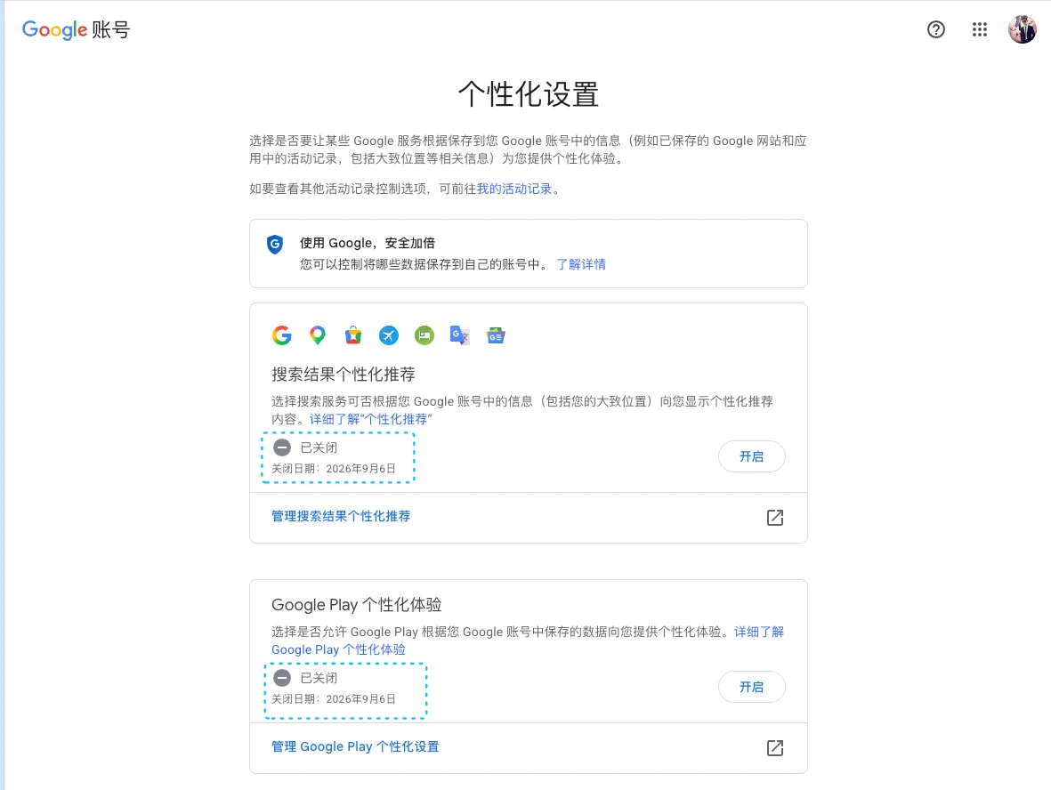Open the account profile avatar
Viewport: 1051px width, 790px height.
(x=1023, y=29)
